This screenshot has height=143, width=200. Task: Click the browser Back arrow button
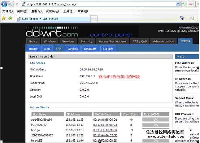pos(4,4)
